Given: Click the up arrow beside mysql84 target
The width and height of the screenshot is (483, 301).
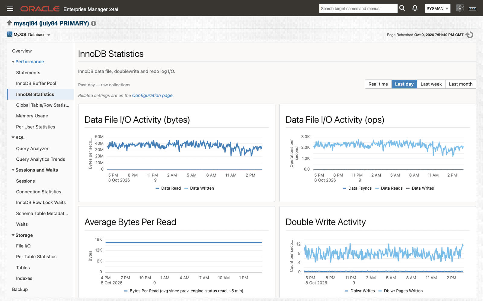Looking at the screenshot, I should click(9, 23).
